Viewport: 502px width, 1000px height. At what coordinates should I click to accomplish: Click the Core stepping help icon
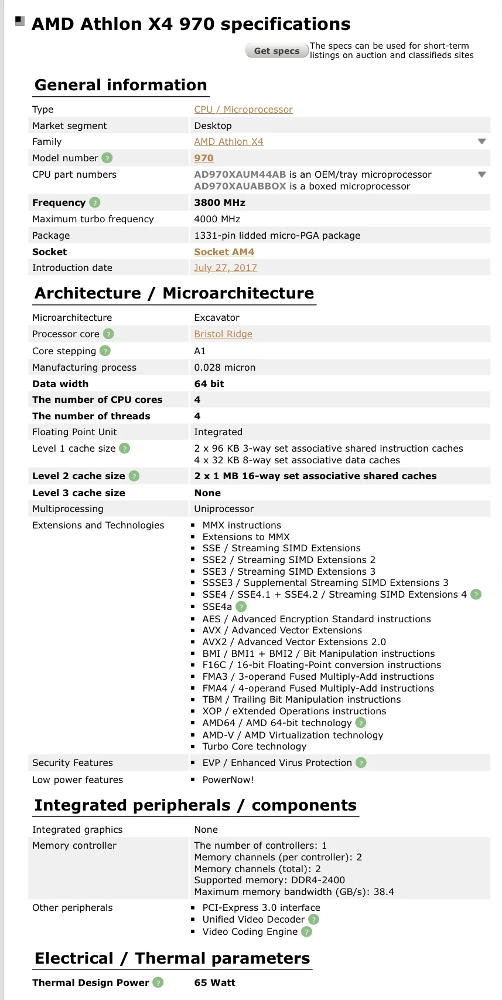pyautogui.click(x=105, y=351)
